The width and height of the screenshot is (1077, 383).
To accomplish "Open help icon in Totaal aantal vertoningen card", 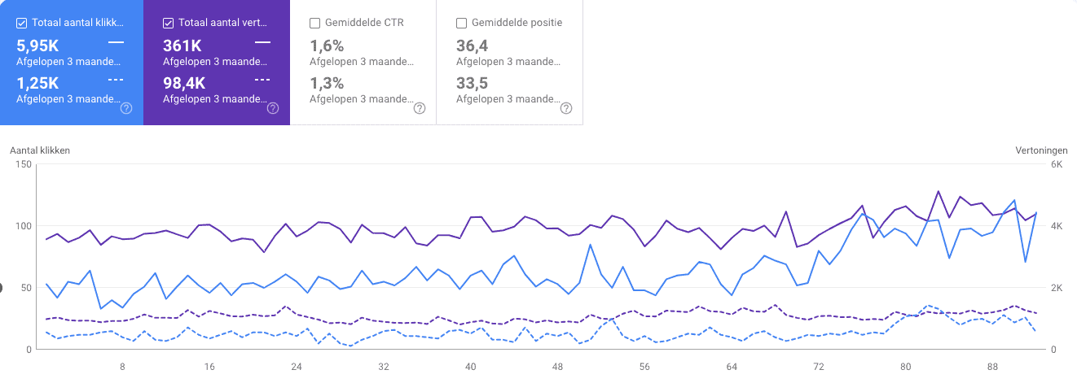I will (273, 108).
